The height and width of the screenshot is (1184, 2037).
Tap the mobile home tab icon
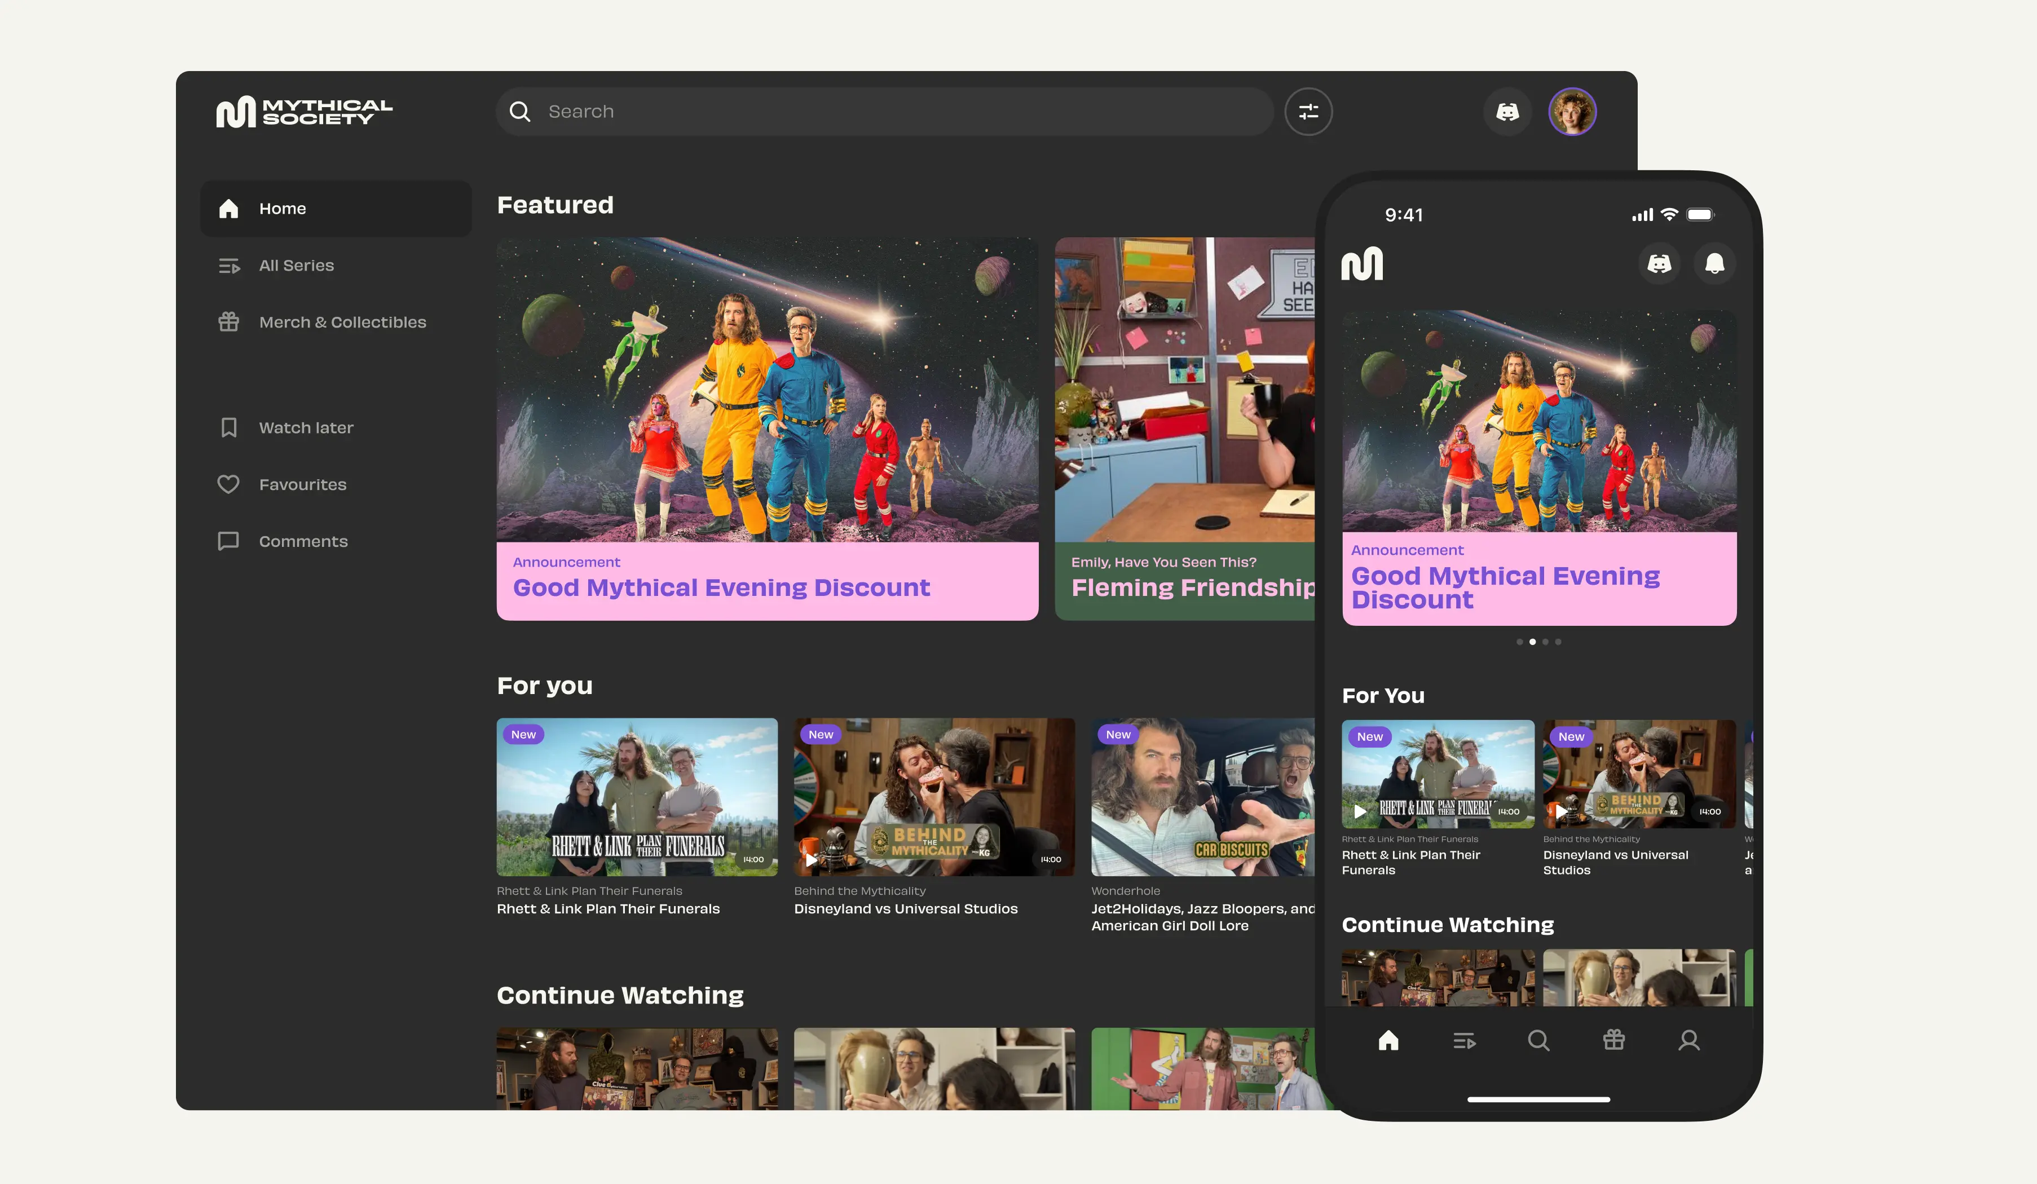(x=1388, y=1040)
